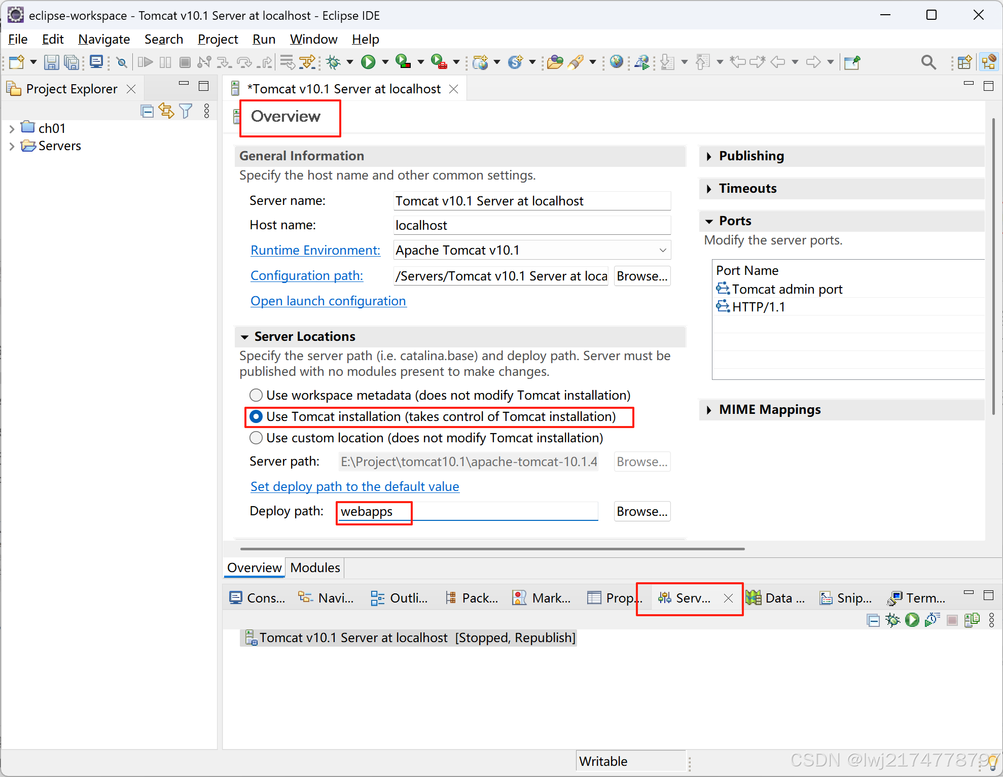Click the Pin Editor toolbar icon
Screen dimensions: 1003x777
852,62
